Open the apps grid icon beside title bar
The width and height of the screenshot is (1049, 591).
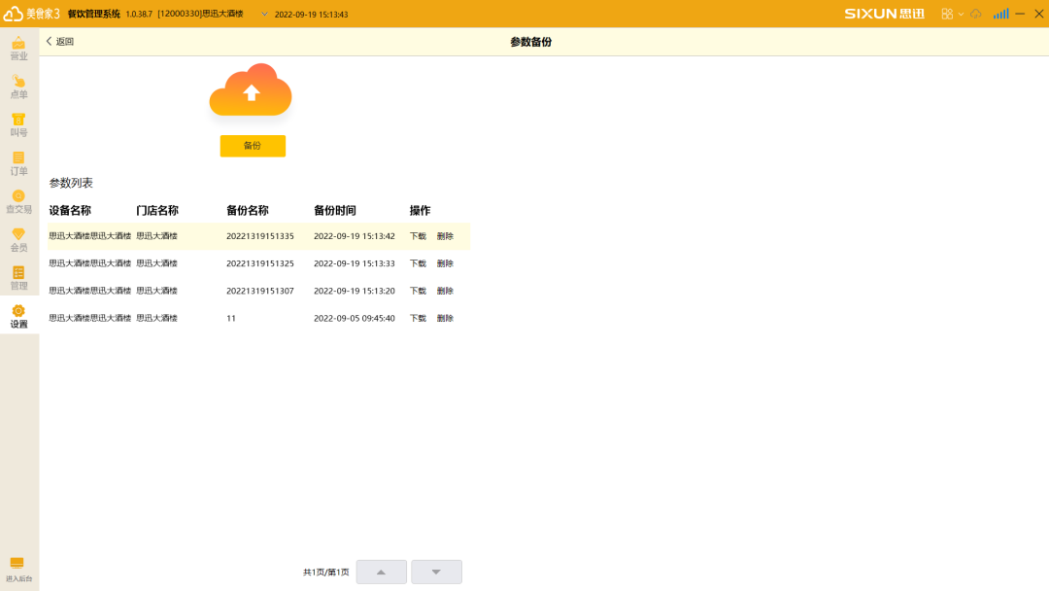[x=945, y=14]
